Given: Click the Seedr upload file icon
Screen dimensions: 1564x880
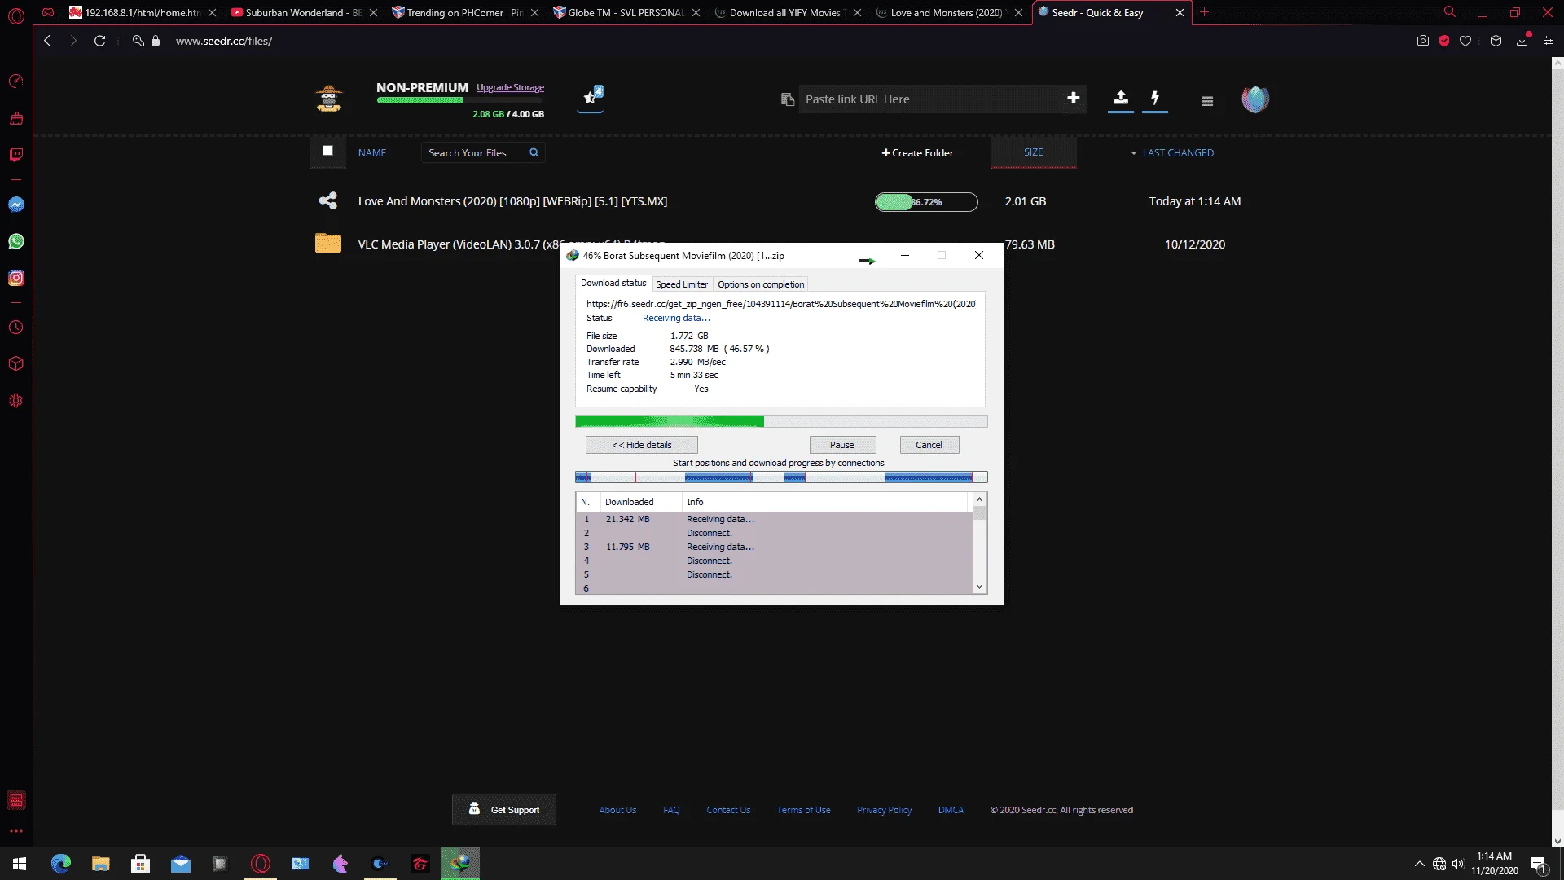Looking at the screenshot, I should tap(1121, 99).
